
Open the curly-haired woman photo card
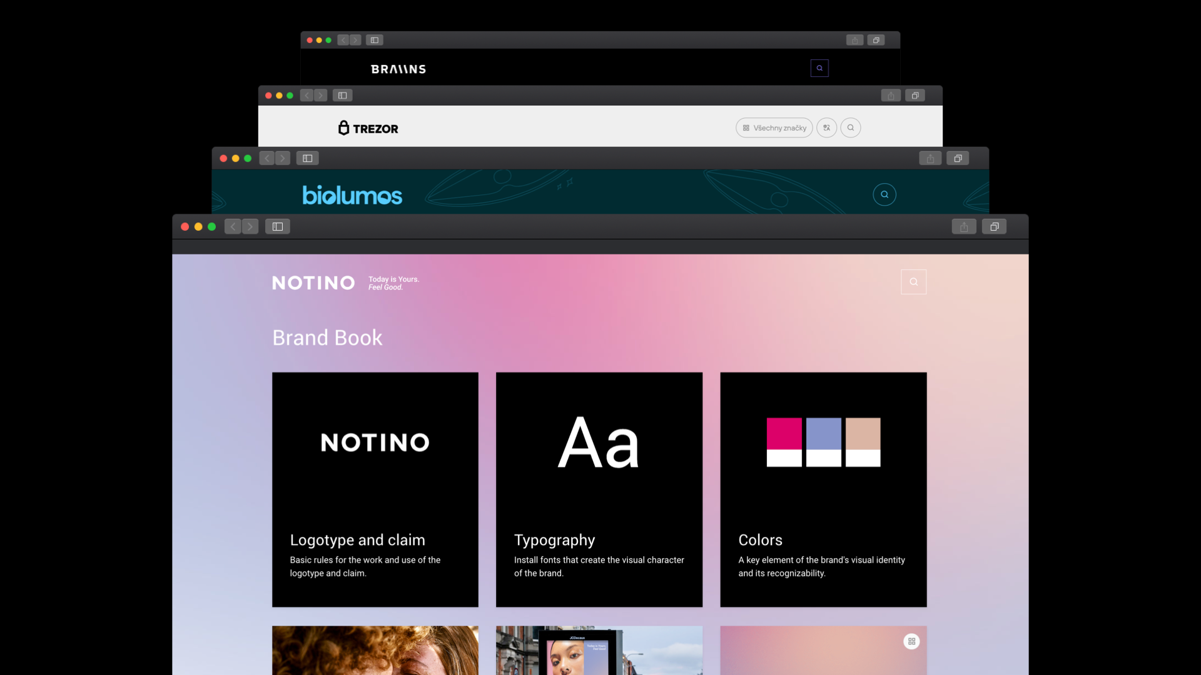point(375,651)
